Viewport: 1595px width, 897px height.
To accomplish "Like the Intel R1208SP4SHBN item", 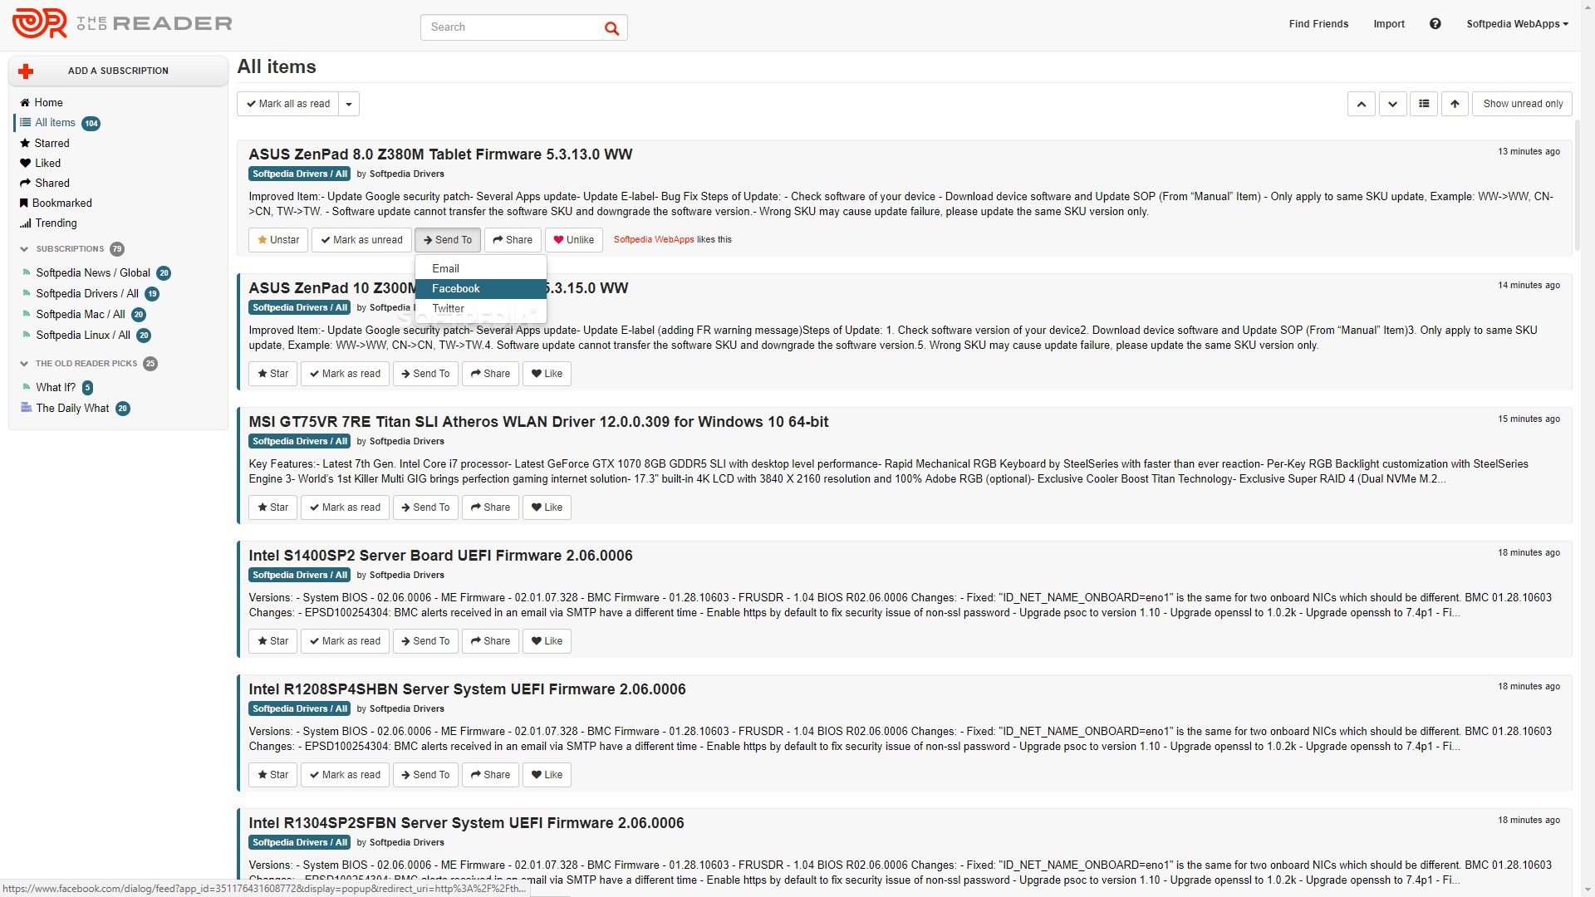I will click(x=547, y=775).
